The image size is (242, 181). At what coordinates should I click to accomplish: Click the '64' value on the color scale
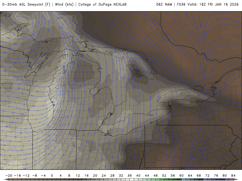click(190, 176)
